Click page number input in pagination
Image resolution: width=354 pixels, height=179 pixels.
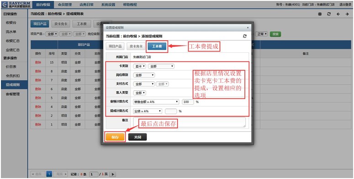point(94,174)
